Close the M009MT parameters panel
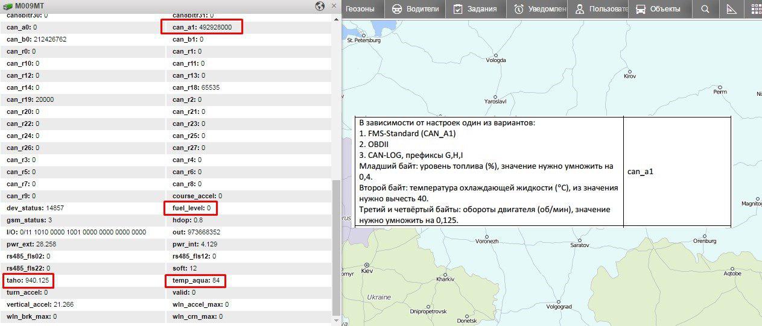 (x=334, y=6)
